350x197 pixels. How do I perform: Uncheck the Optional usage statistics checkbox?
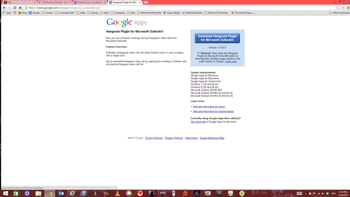(199, 53)
